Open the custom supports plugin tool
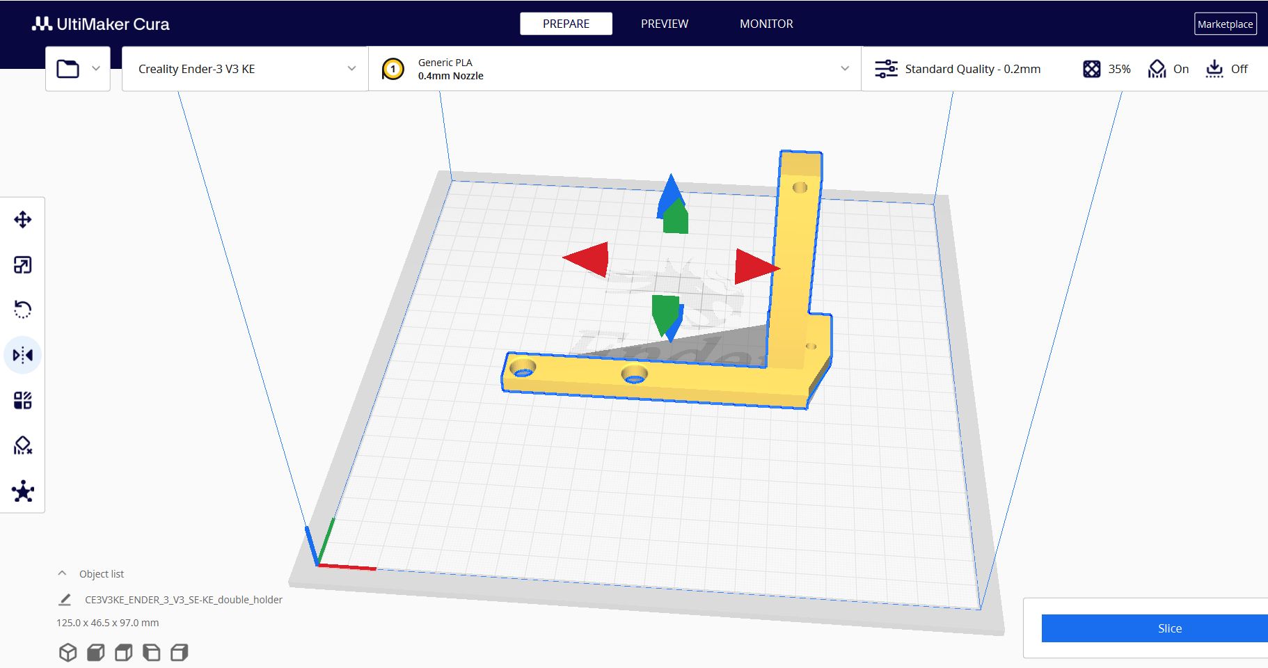This screenshot has height=668, width=1268. (23, 491)
